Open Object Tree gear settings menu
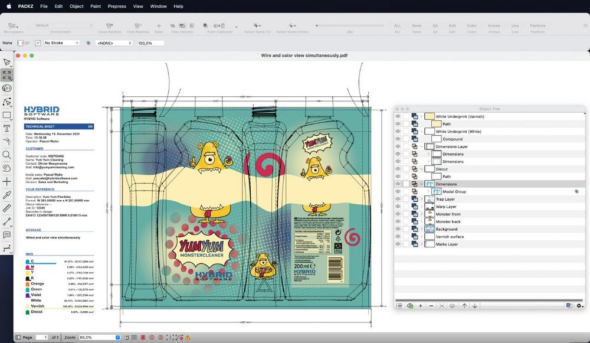The image size is (590, 343). tap(580, 306)
